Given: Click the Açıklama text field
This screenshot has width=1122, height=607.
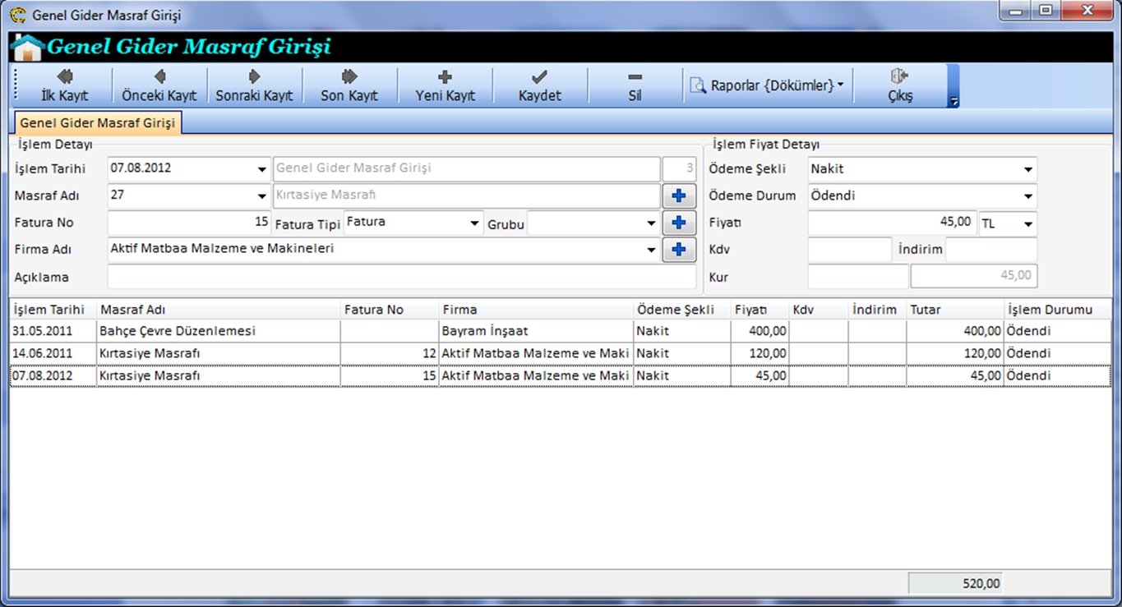Looking at the screenshot, I should [x=401, y=278].
